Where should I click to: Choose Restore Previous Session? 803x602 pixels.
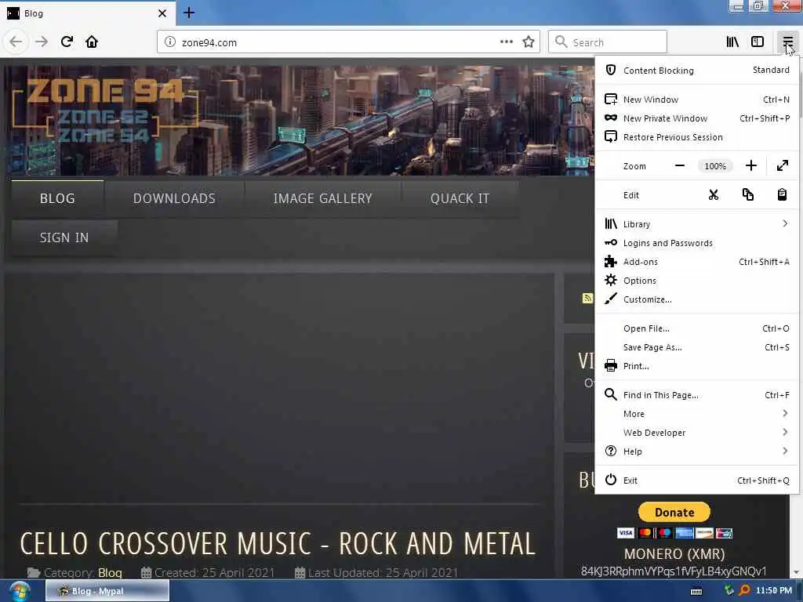[x=697, y=137]
